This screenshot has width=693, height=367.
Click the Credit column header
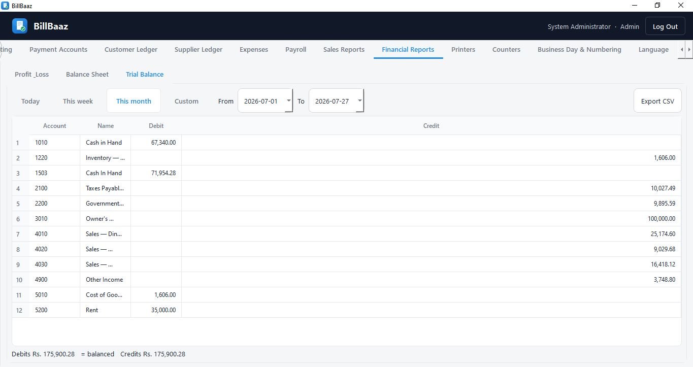click(431, 125)
